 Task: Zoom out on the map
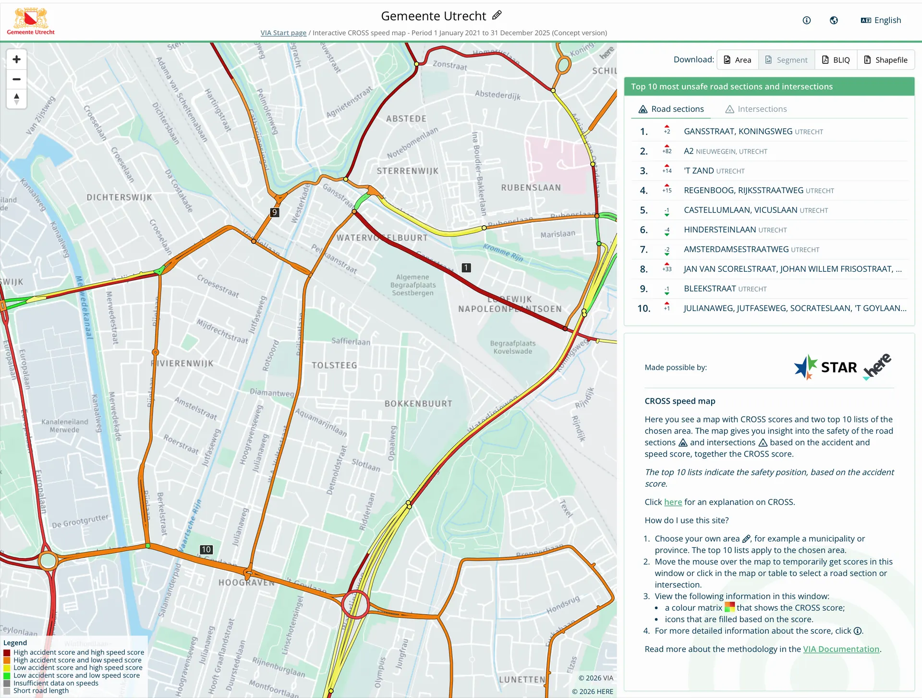tap(16, 79)
